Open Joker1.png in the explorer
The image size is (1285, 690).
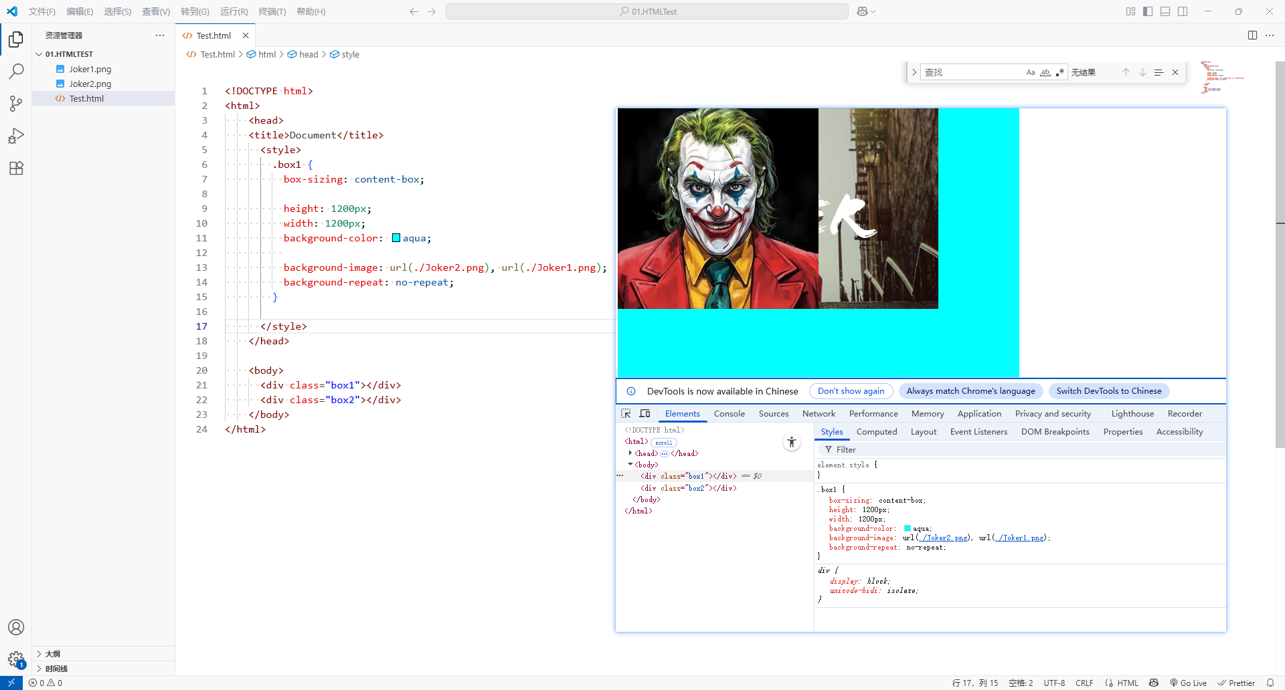90,69
